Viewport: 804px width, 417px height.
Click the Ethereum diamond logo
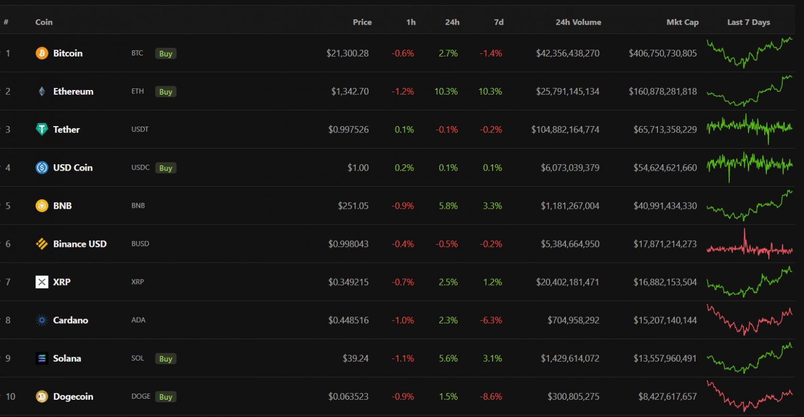(42, 92)
